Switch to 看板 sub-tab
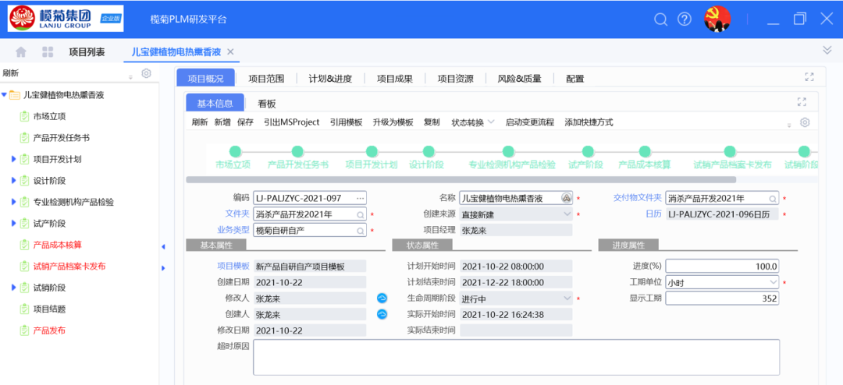843x385 pixels. tap(267, 104)
